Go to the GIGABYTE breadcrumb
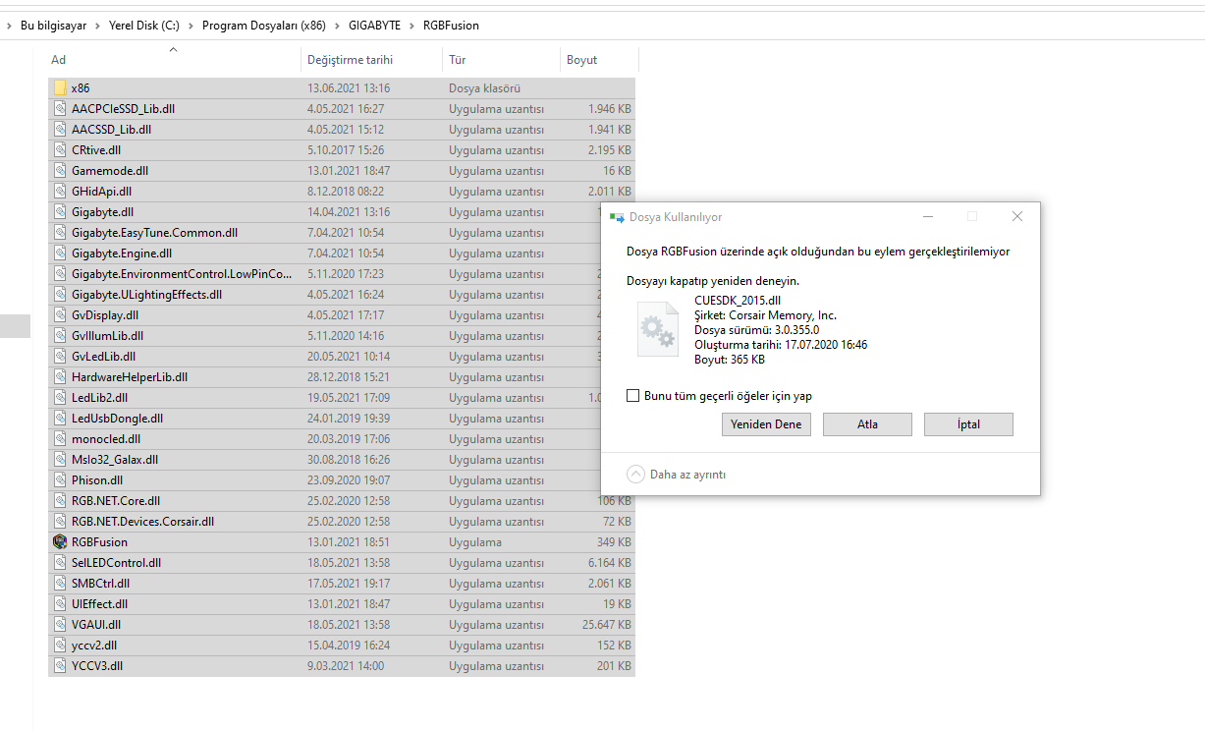Viewport: 1205px width, 731px height. point(374,26)
